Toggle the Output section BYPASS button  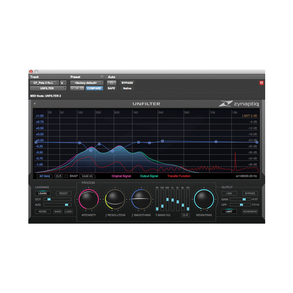tap(250, 193)
